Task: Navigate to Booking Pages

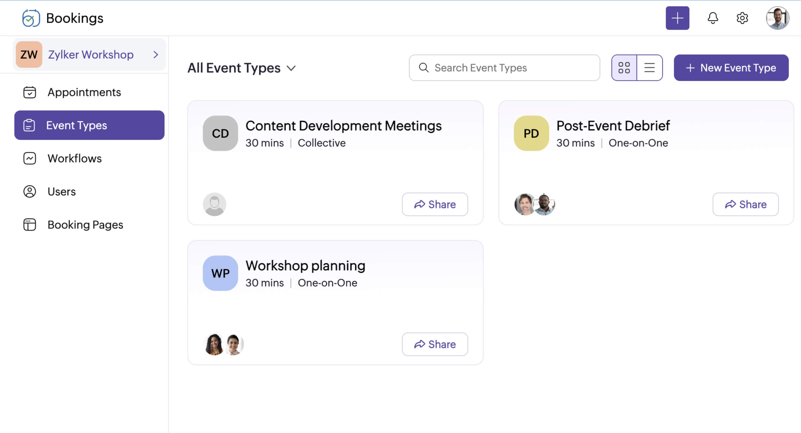Action: click(85, 224)
